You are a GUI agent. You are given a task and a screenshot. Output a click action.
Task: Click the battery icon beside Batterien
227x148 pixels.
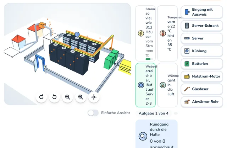pos(187,64)
